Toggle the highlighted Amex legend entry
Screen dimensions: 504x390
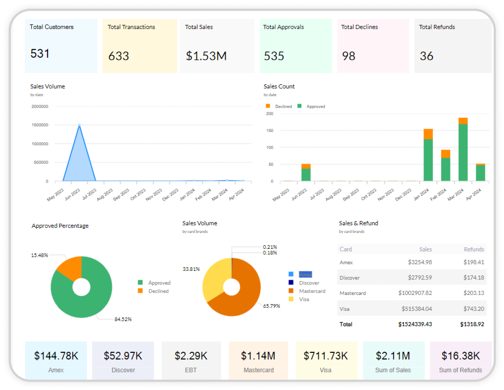tap(300, 274)
